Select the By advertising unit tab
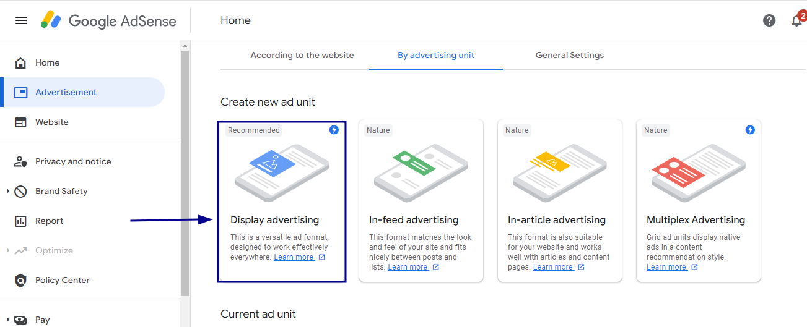 [436, 55]
